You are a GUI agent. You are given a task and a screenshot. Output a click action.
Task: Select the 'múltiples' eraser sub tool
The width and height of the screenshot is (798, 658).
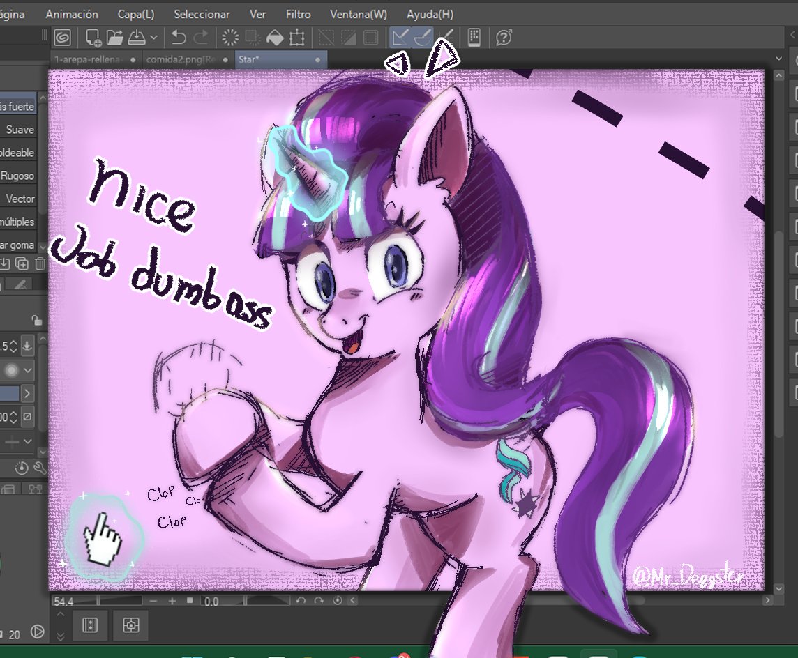[18, 222]
